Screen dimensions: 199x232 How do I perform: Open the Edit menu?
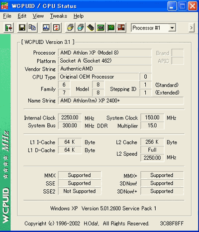[x=22, y=16]
